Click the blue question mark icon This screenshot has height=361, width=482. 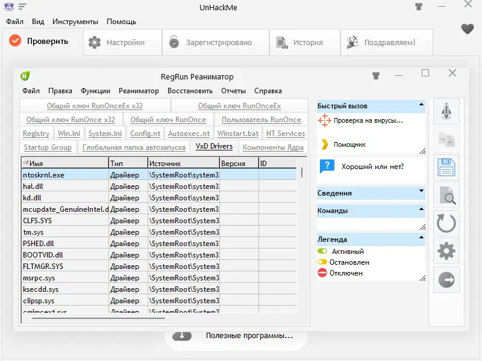tap(327, 166)
